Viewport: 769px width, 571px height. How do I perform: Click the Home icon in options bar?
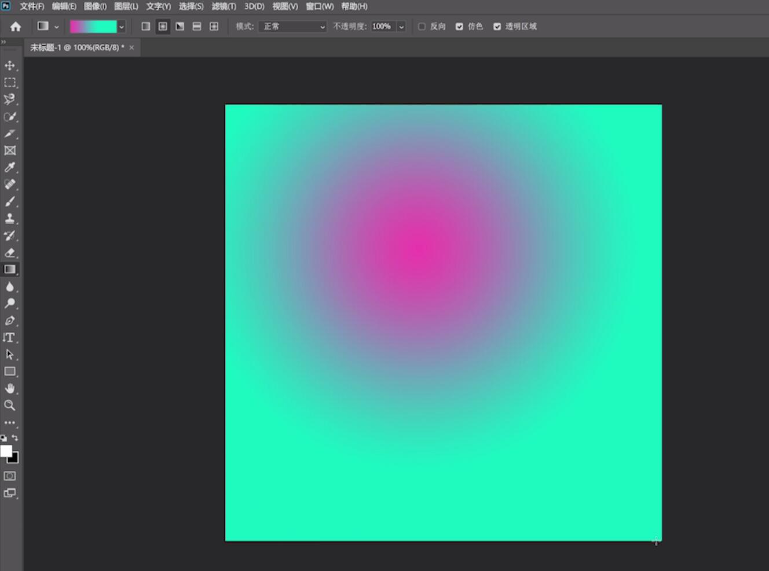click(x=16, y=27)
